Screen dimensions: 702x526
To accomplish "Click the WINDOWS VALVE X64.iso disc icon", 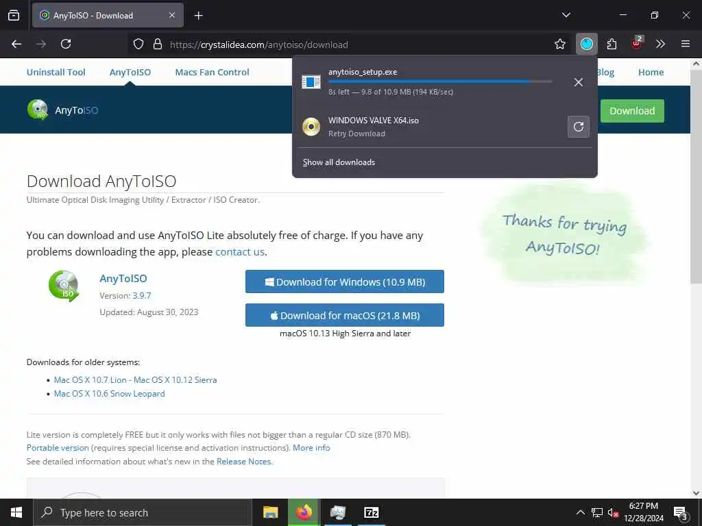I will tap(311, 127).
